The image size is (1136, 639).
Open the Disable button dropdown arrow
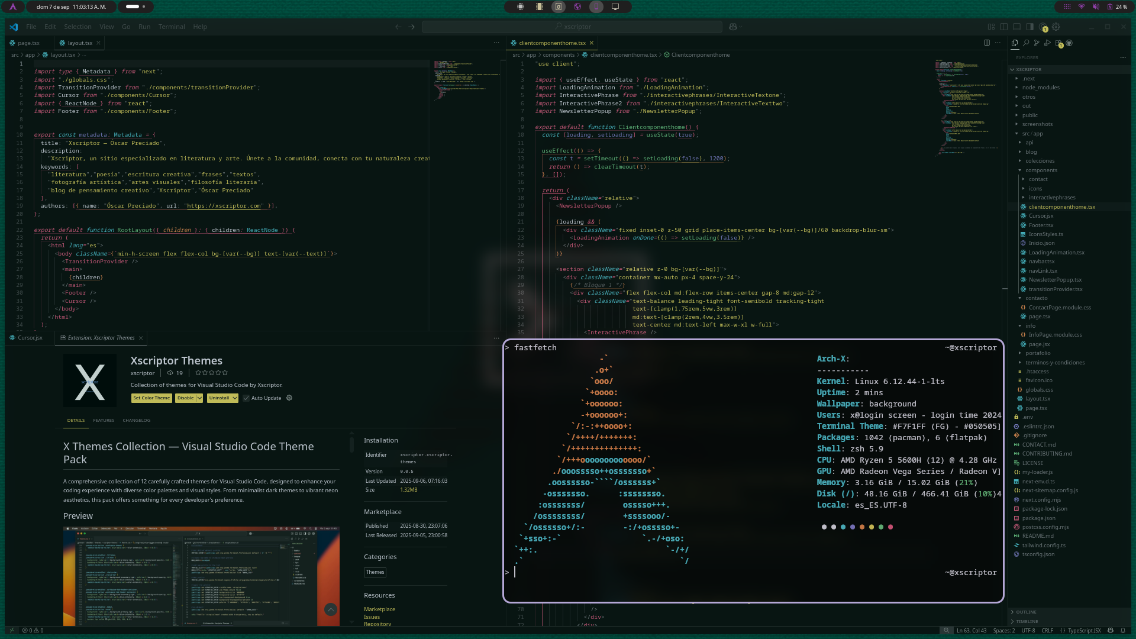[199, 398]
